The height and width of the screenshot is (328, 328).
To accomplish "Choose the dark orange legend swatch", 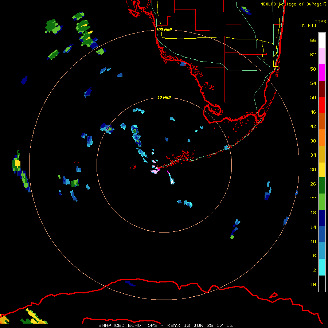I will (322, 121).
